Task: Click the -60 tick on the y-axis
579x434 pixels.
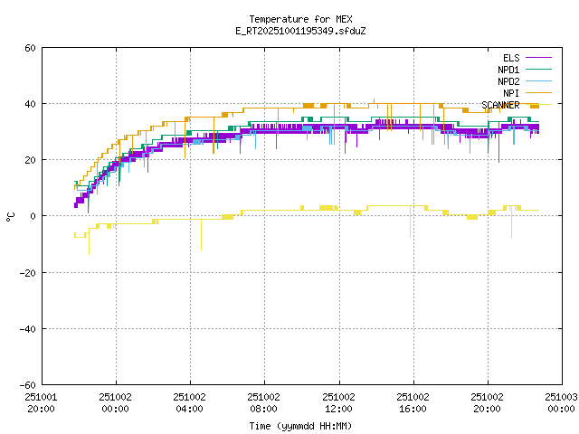Action: [27, 384]
